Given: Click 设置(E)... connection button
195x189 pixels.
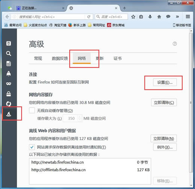Looking at the screenshot, I should pos(165,82).
